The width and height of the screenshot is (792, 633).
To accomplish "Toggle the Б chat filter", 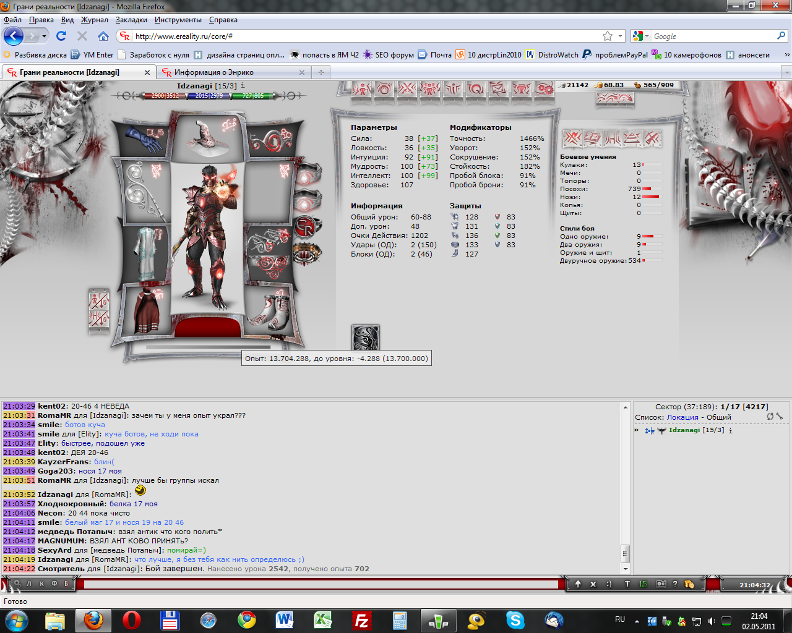I will [66, 584].
